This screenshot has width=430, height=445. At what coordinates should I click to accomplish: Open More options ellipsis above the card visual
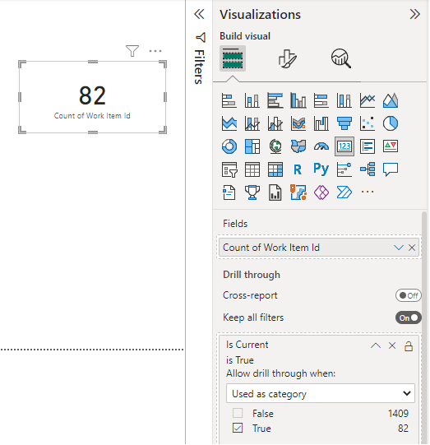point(155,51)
